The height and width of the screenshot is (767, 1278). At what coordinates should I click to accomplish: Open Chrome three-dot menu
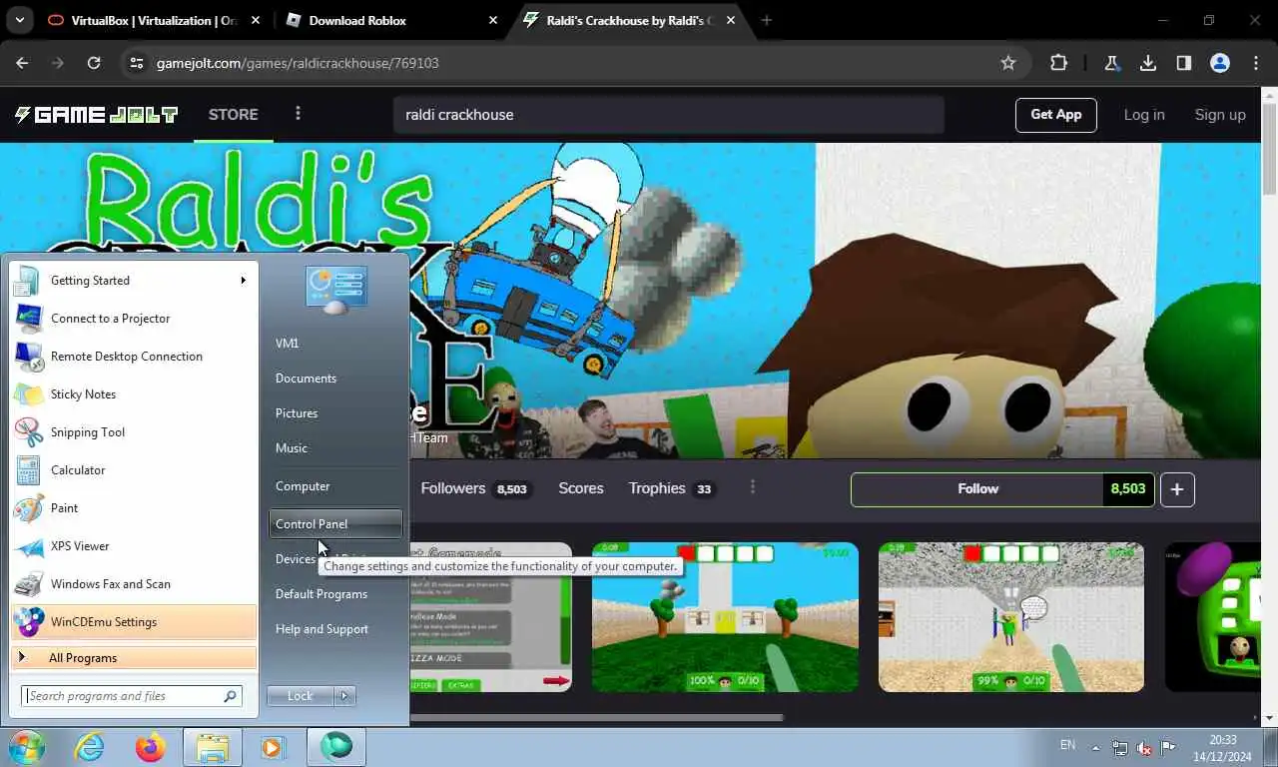(x=1256, y=63)
